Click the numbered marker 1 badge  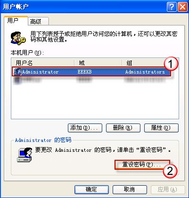pos(171,64)
